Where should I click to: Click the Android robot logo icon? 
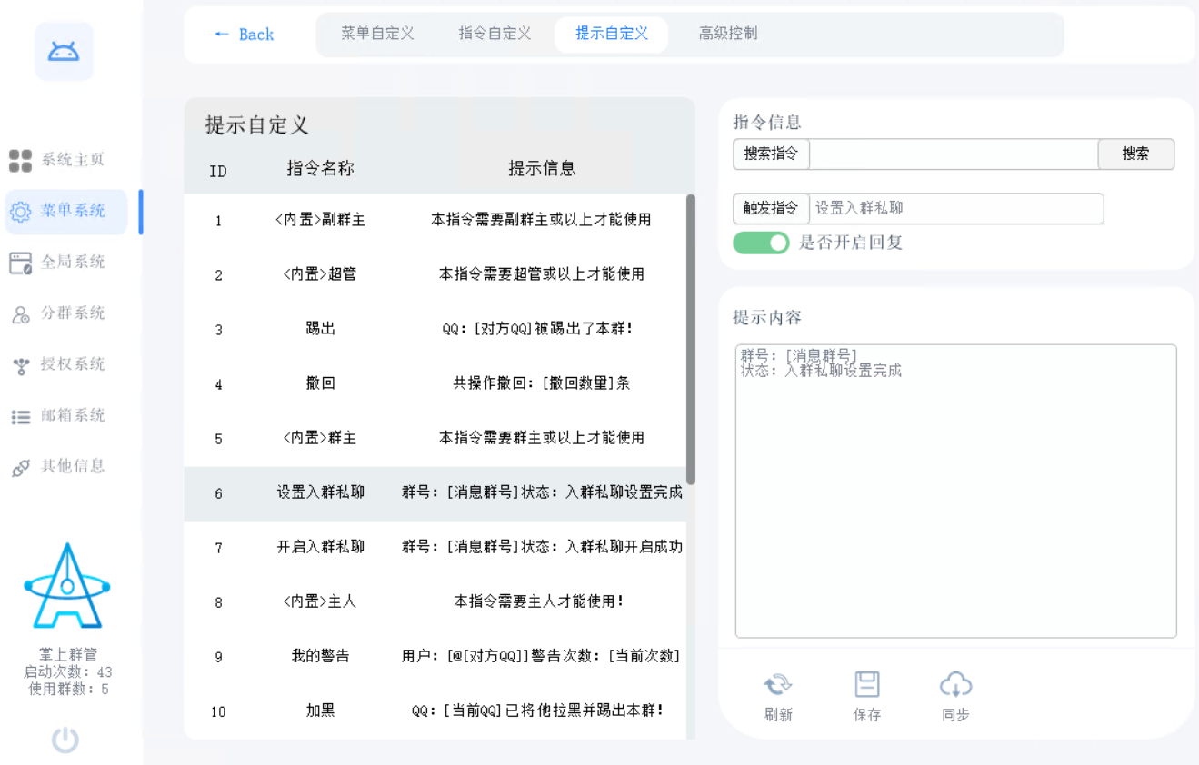coord(64,52)
